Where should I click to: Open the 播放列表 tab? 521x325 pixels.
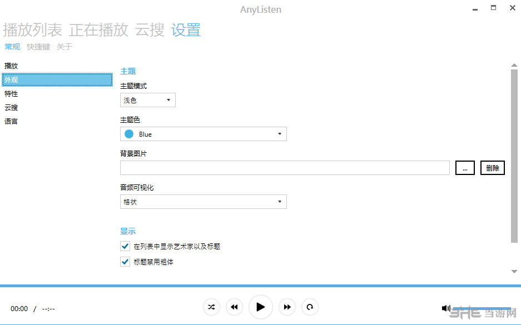[33, 30]
